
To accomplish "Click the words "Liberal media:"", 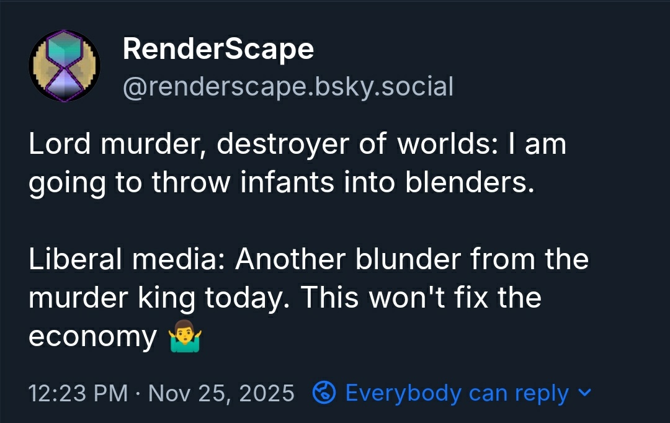I will click(127, 259).
